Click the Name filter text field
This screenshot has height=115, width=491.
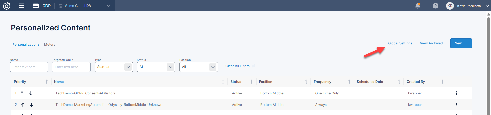tap(29, 67)
